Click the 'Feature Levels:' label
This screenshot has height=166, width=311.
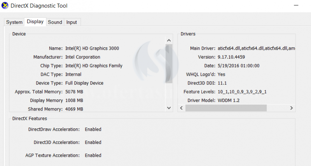click(x=199, y=92)
